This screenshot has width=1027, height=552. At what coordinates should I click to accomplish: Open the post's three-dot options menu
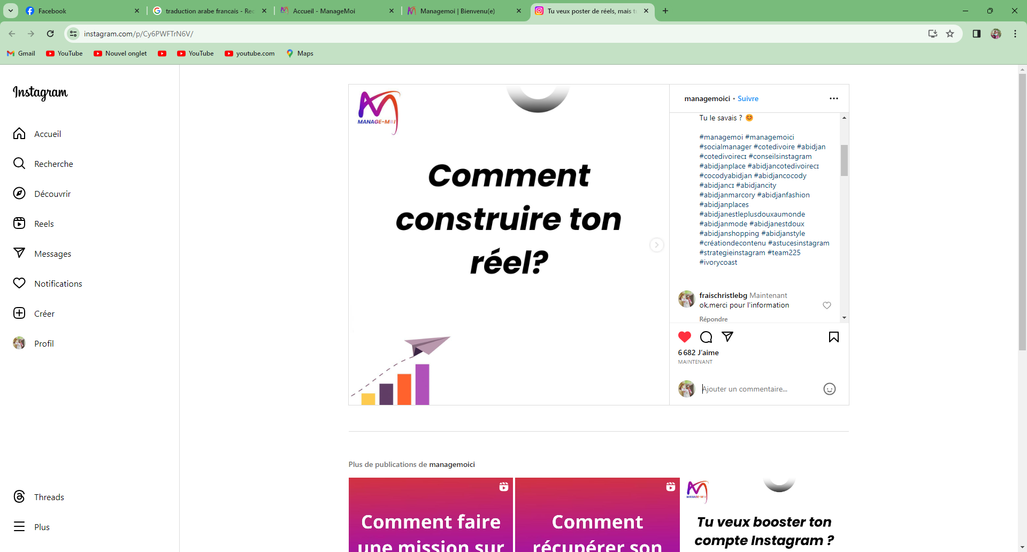[834, 98]
